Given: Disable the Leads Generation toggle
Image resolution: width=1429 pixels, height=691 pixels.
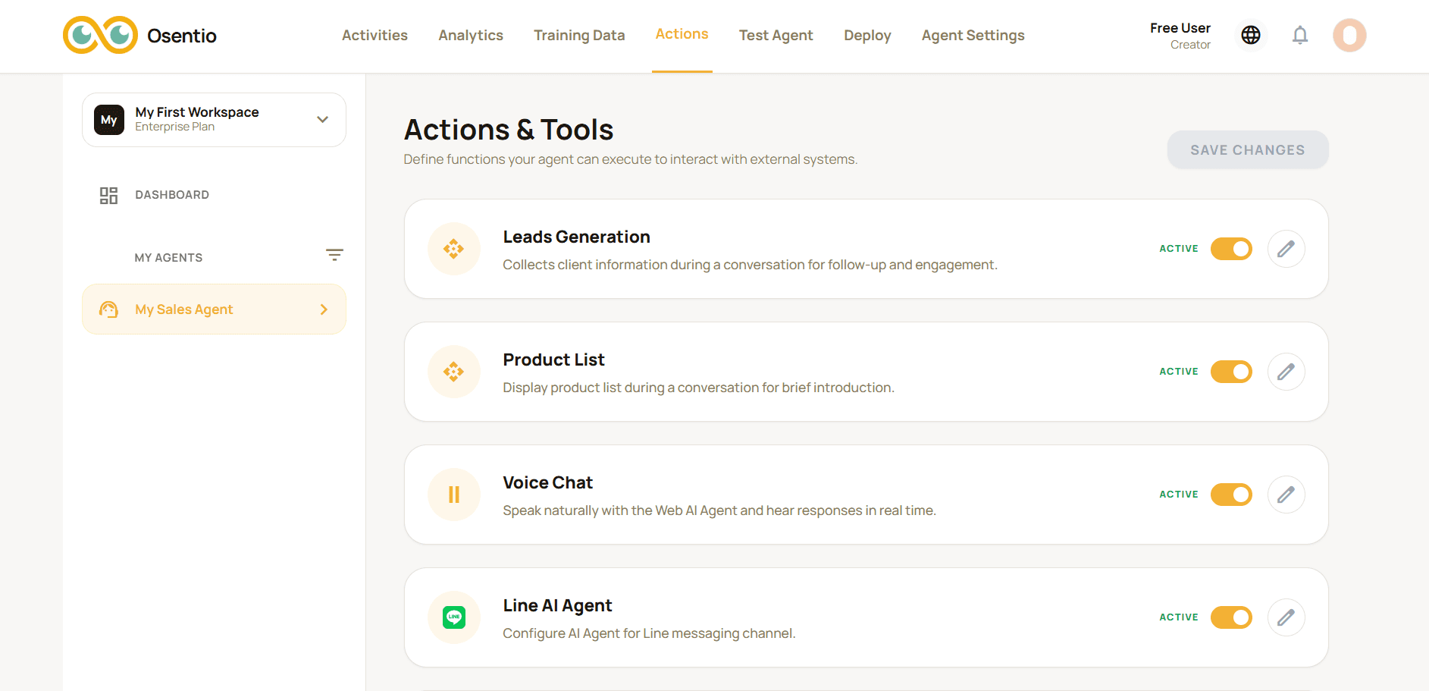Looking at the screenshot, I should tap(1231, 249).
